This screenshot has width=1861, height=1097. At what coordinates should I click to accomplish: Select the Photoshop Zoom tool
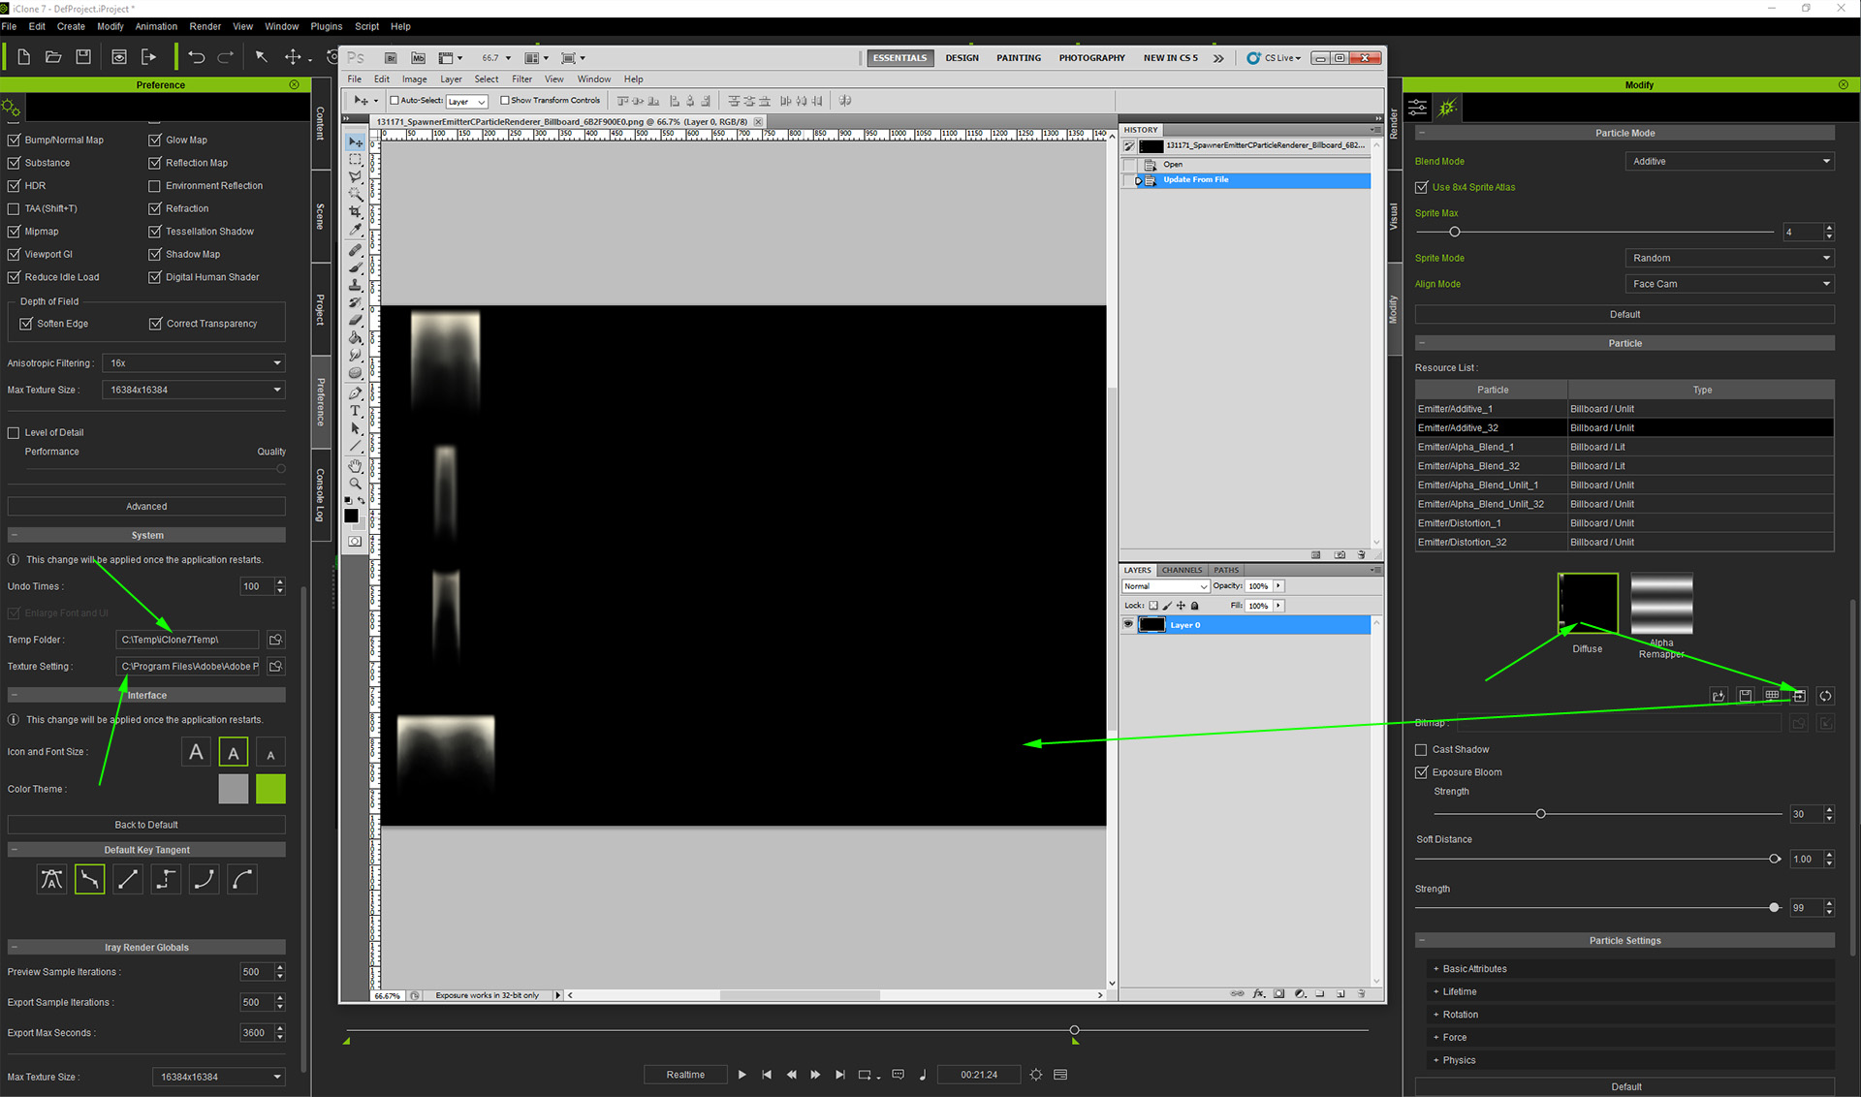356,484
